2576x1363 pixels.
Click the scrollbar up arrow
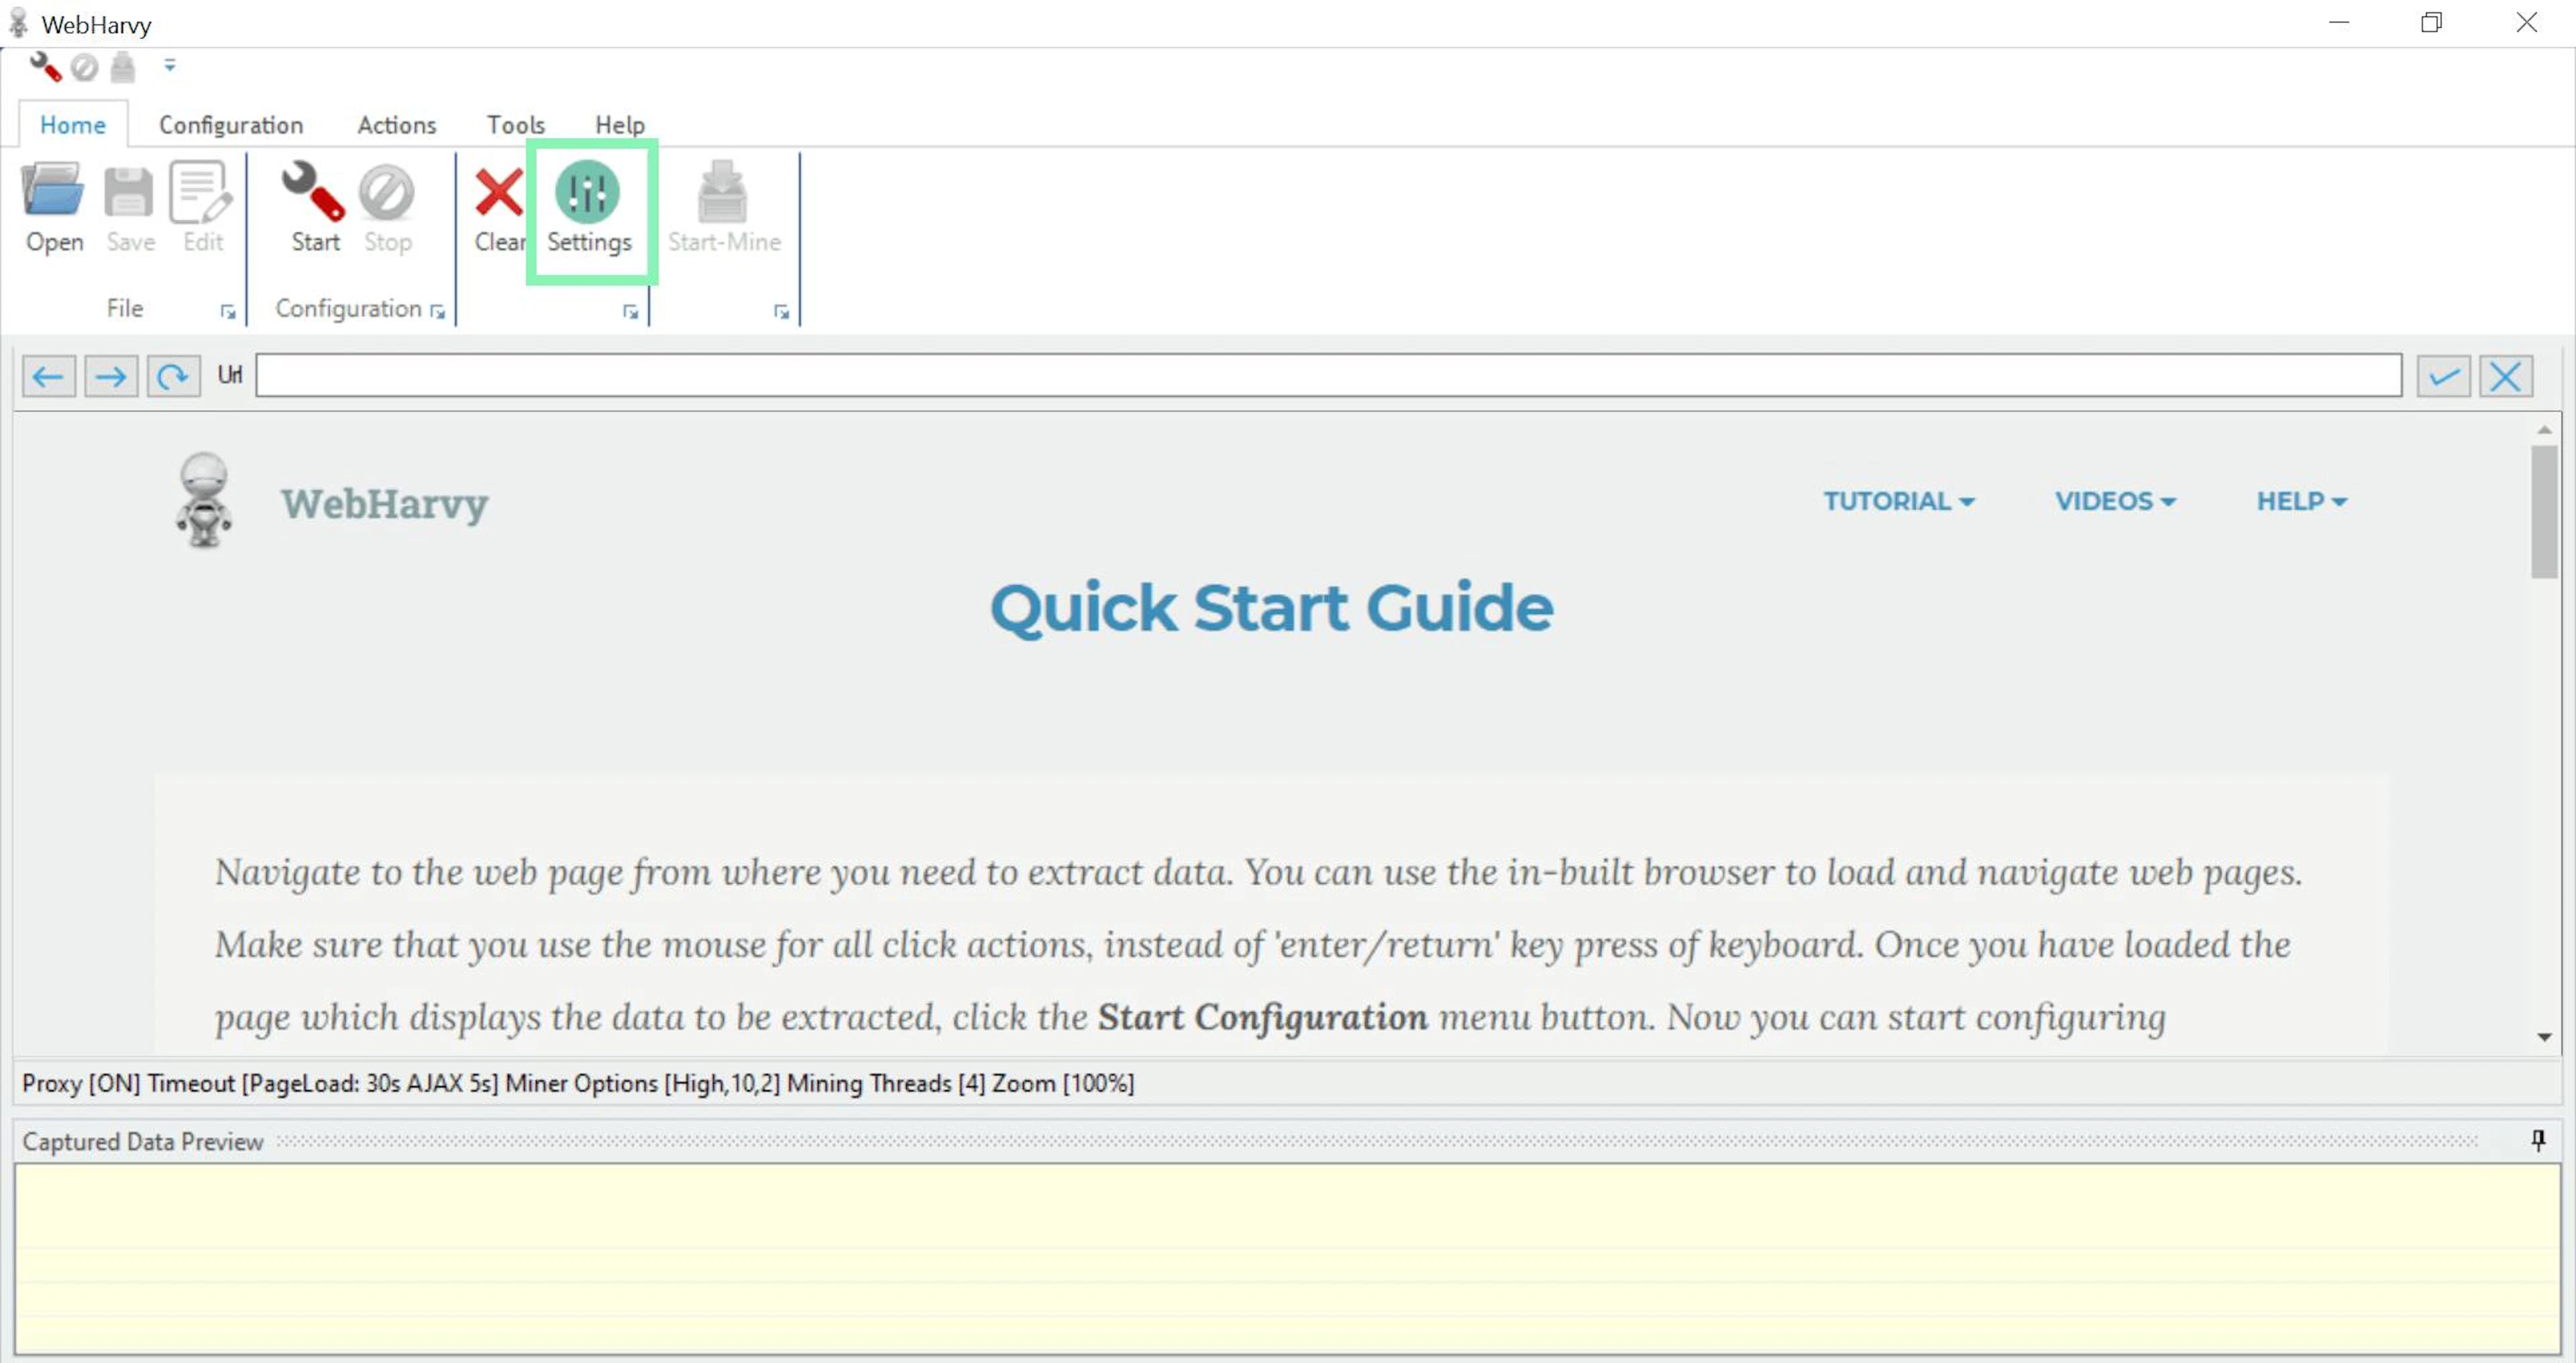pyautogui.click(x=2544, y=430)
